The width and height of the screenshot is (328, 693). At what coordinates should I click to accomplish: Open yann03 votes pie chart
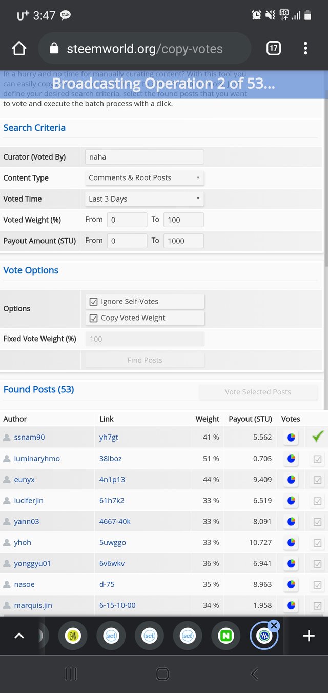tap(291, 522)
